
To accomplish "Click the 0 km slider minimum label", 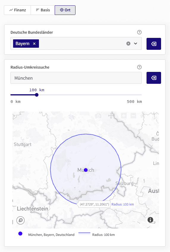I will click(15, 102).
